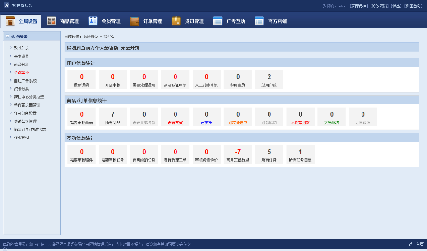Click the header 返回首页 link

pyautogui.click(x=413, y=6)
